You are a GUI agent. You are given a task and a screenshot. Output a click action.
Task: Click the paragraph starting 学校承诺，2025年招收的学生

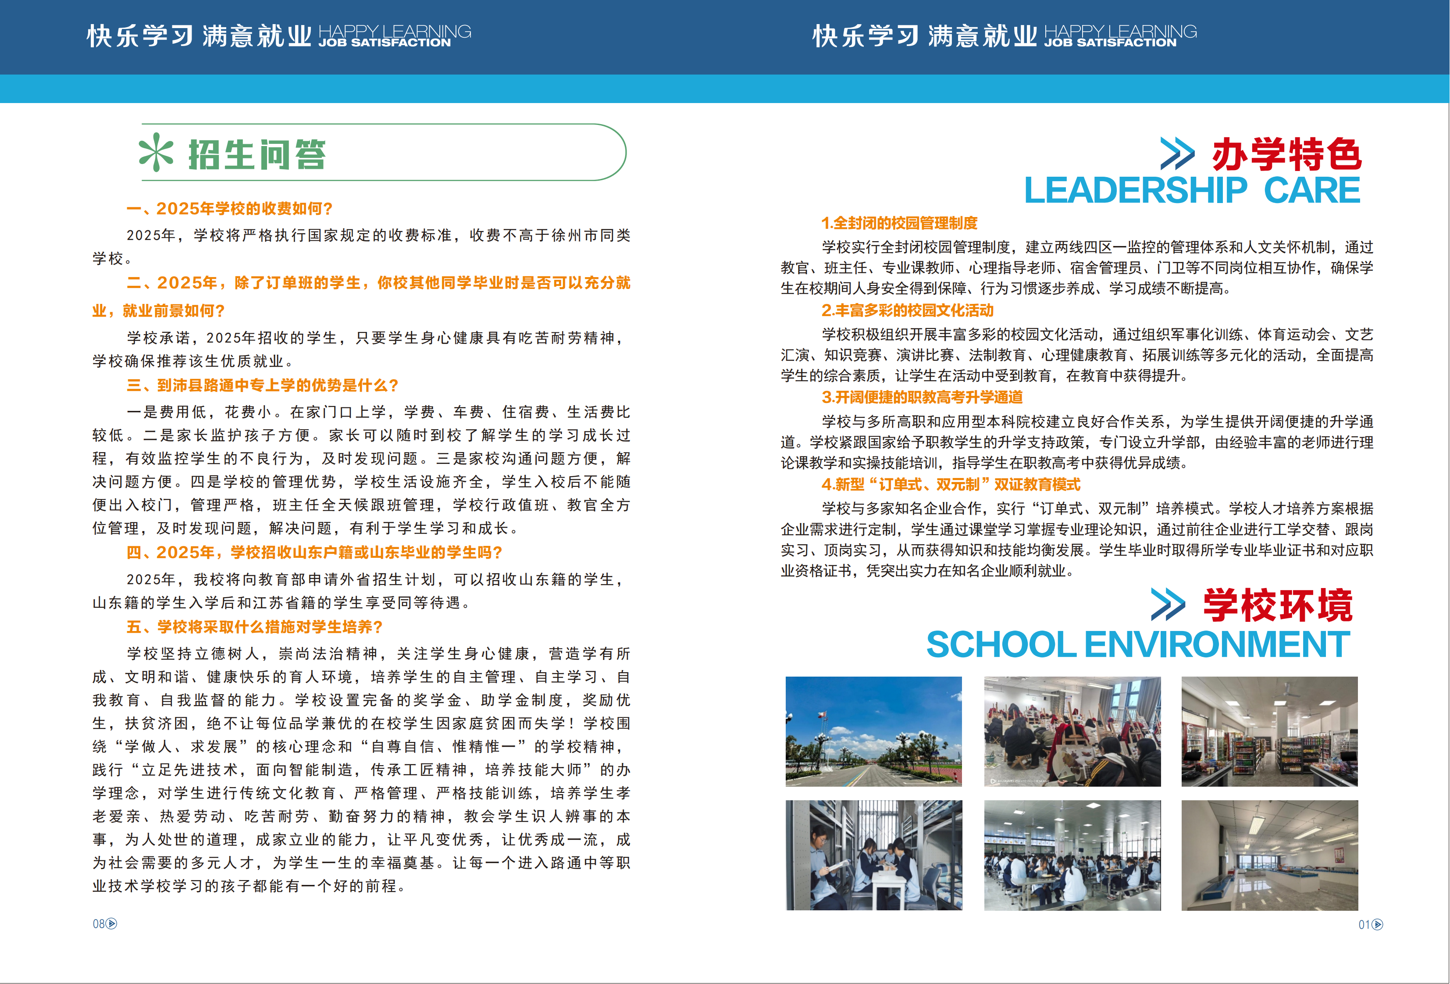point(361,349)
